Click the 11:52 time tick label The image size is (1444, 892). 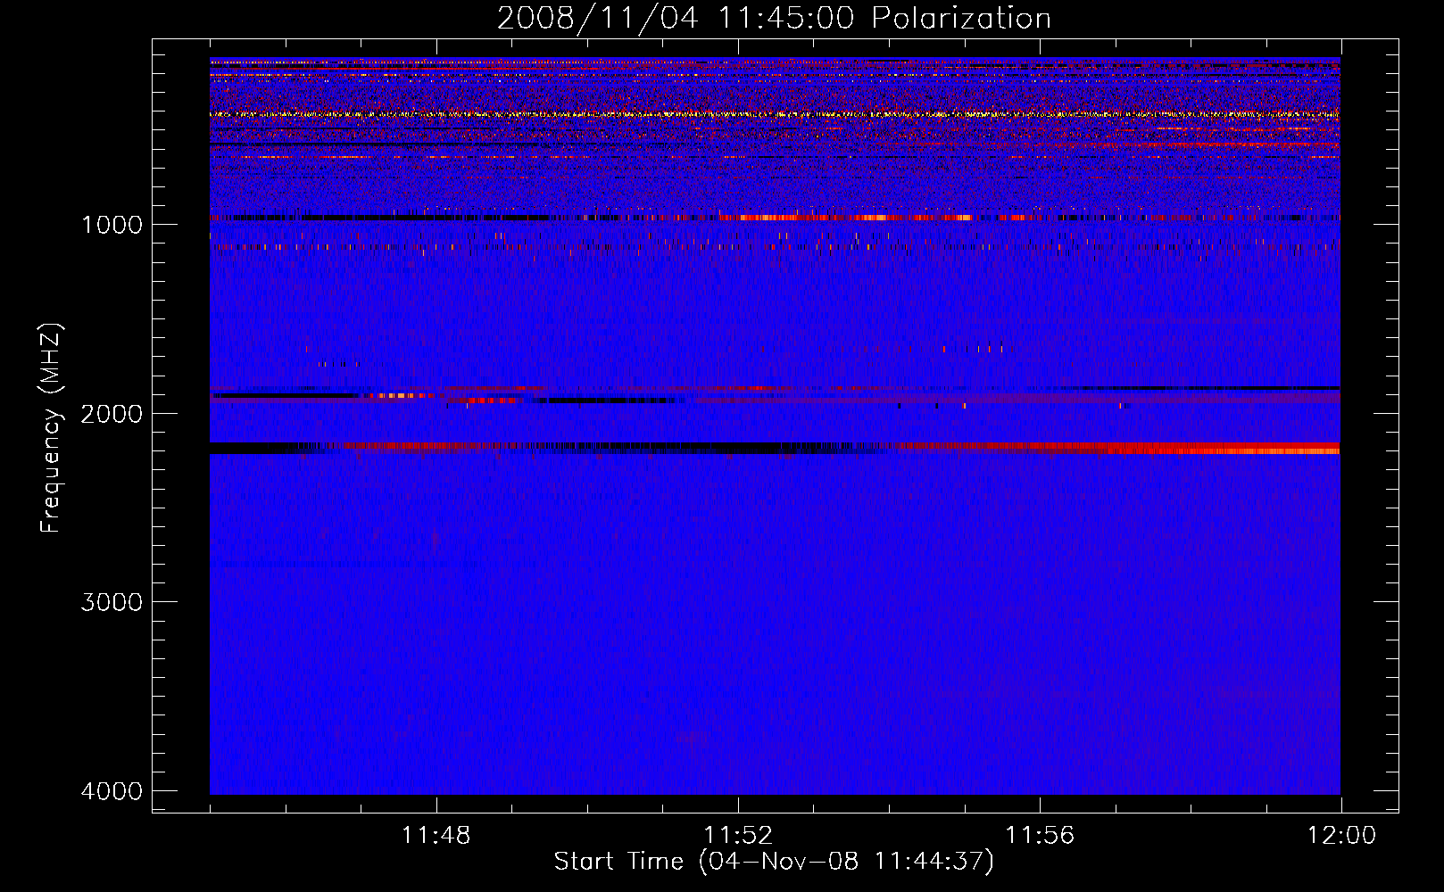tap(738, 836)
